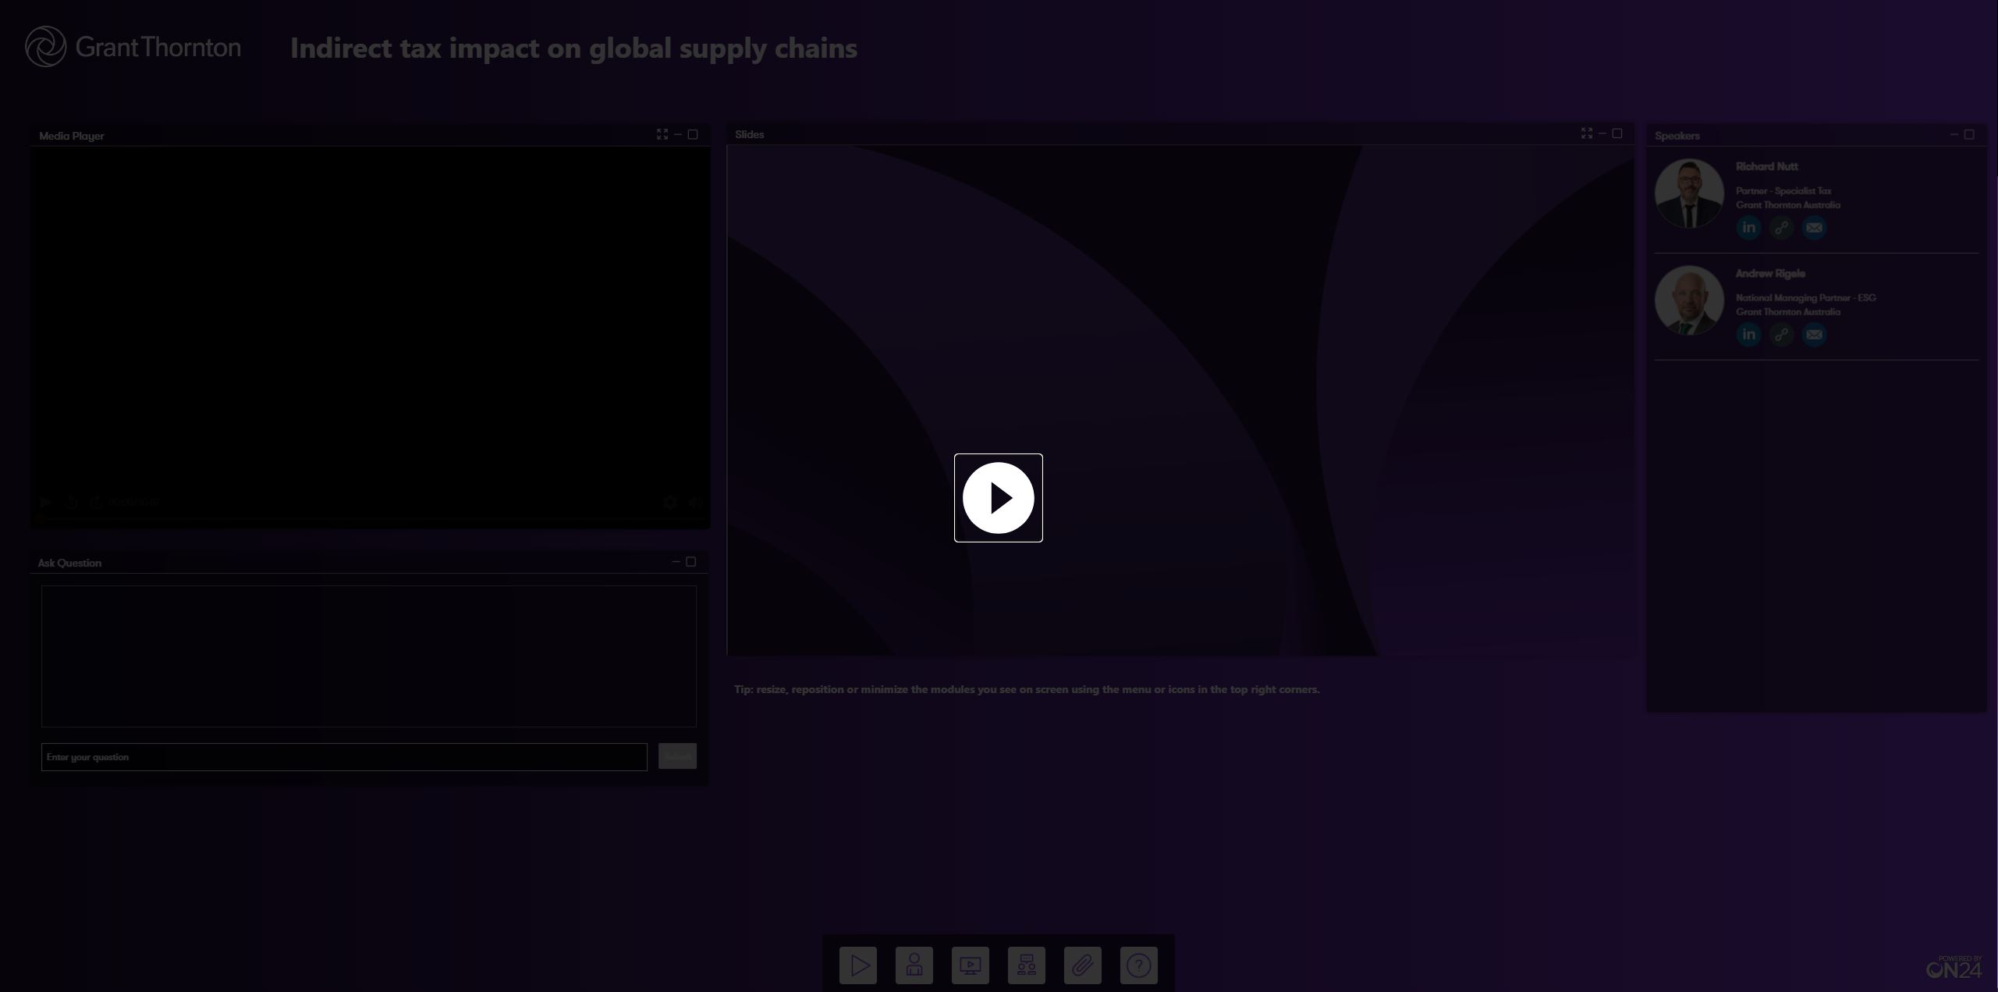
Task: Expand Slides panel to fullscreen
Action: tap(1586, 133)
